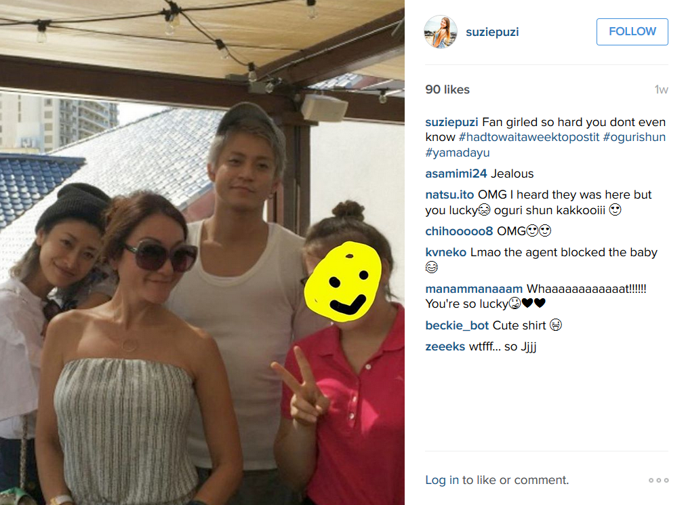Open the suziepuzi profile avatar
The height and width of the screenshot is (505, 686).
pos(440,31)
